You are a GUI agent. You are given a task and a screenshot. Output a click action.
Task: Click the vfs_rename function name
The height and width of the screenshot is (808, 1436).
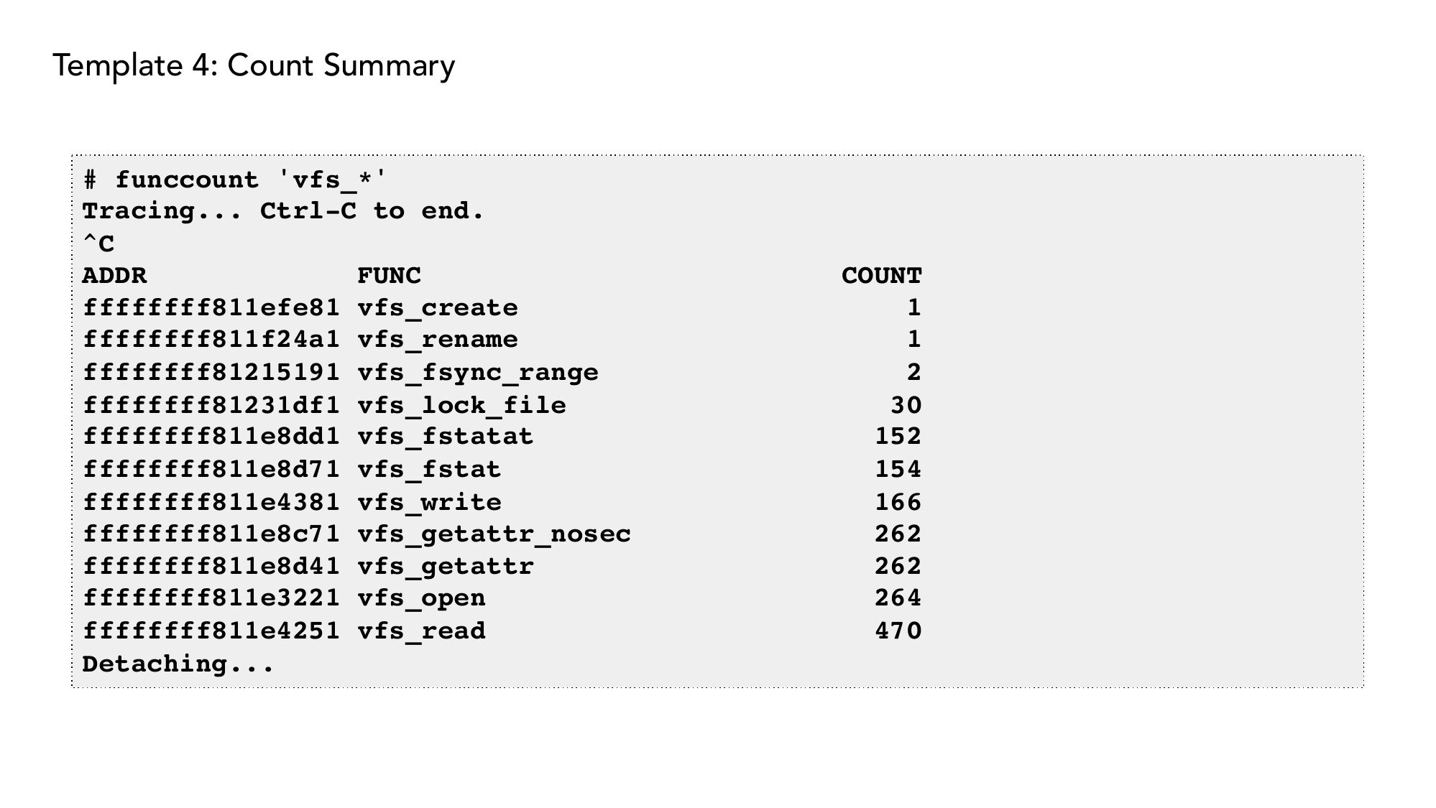[438, 340]
